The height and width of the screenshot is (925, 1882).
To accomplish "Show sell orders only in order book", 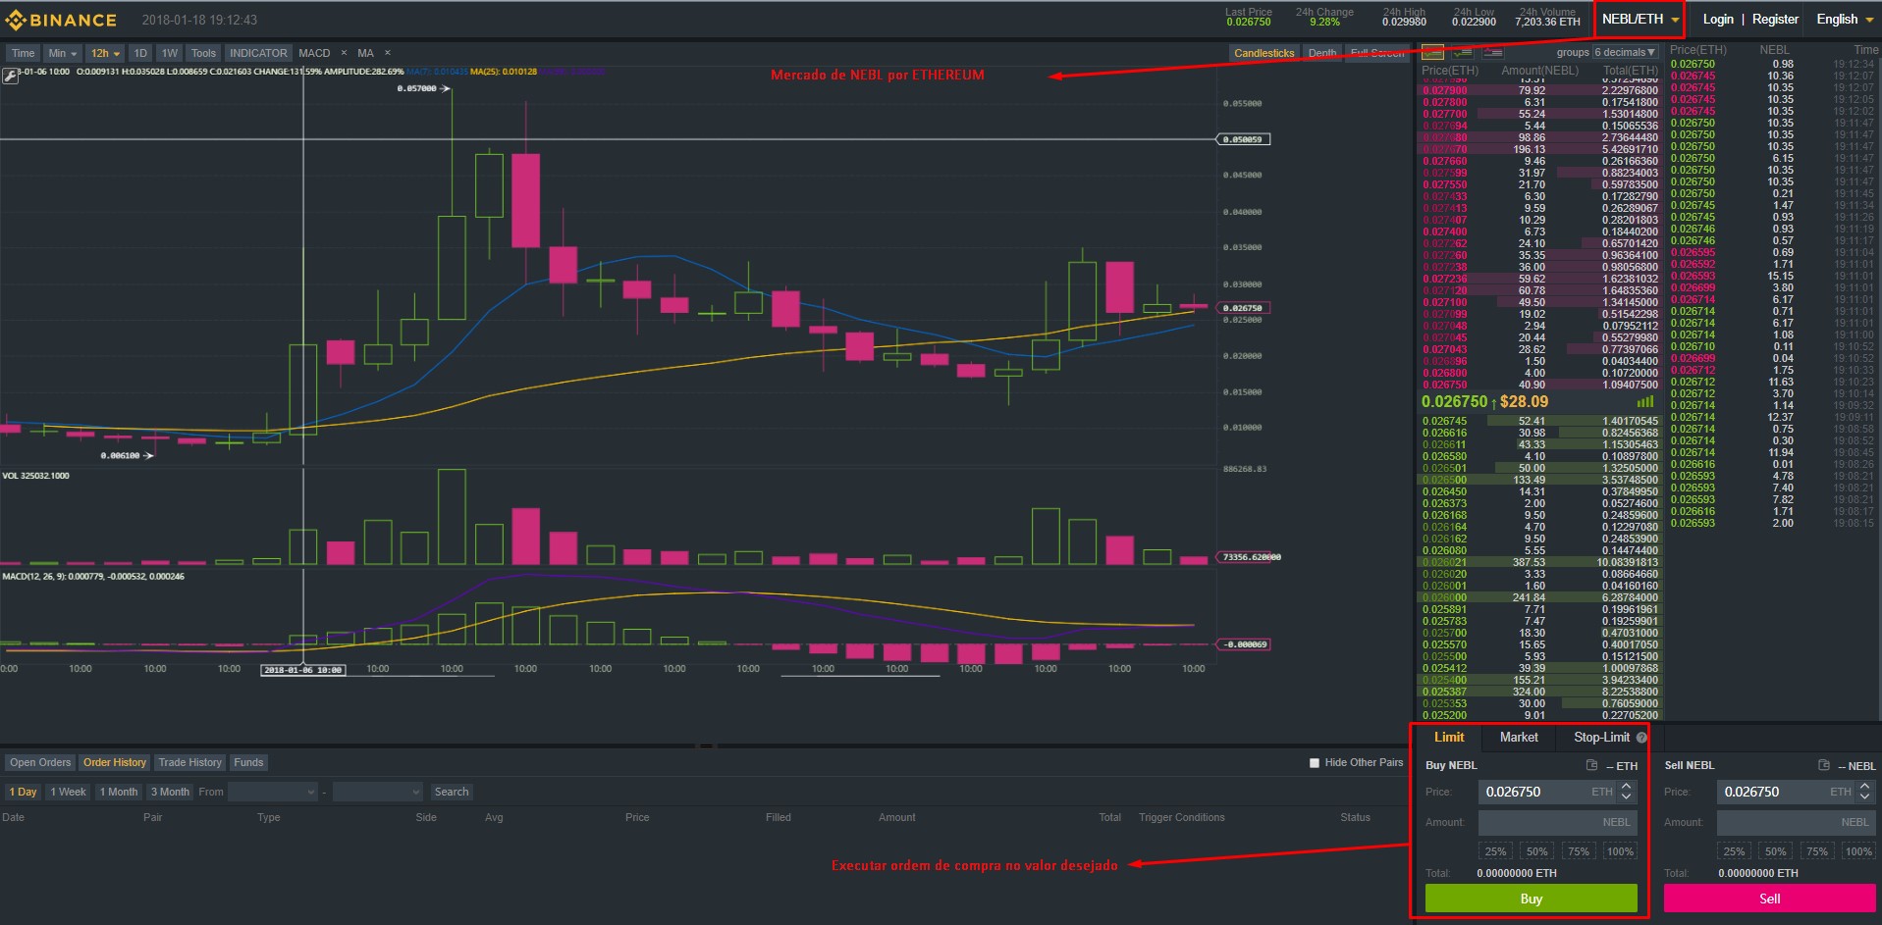I will [1493, 52].
